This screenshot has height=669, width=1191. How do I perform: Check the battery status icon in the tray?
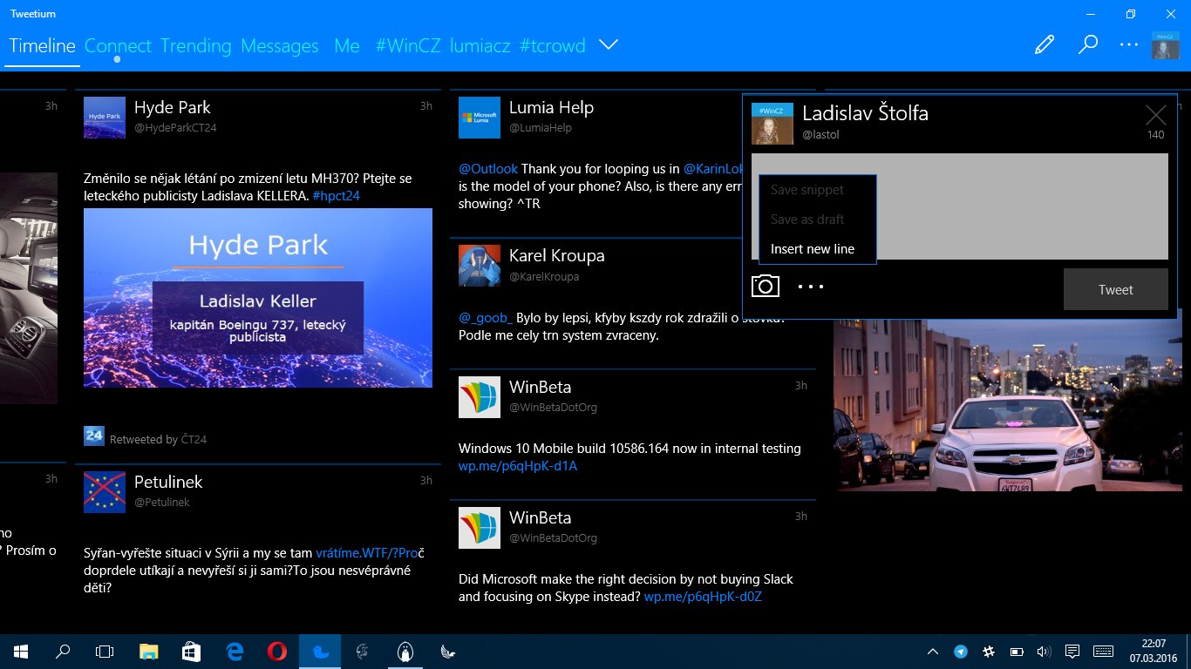tap(1017, 652)
